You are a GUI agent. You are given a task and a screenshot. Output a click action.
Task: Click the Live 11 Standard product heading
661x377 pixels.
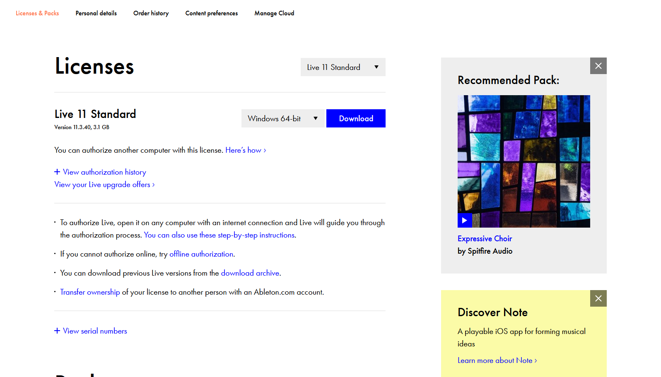[x=95, y=114]
